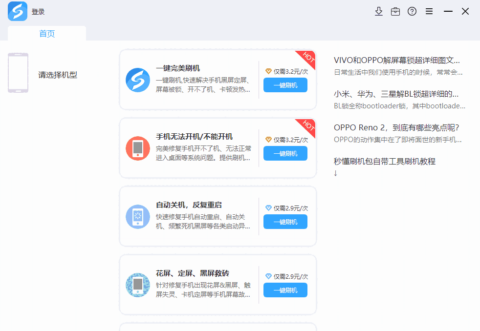Click the red phone icon on 手机无法开机 card
This screenshot has width=480, height=331.
(x=137, y=148)
